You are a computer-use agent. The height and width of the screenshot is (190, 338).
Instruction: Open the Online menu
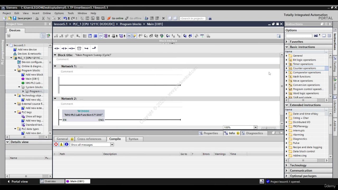[46, 13]
